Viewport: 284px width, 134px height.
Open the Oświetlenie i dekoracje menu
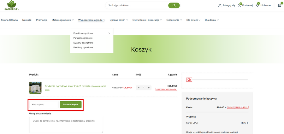pyautogui.click(x=147, y=20)
